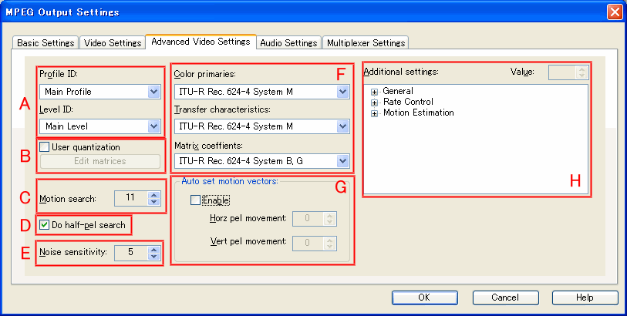Image resolution: width=627 pixels, height=316 pixels.
Task: Decrease the Noise sensitivity value
Action: point(154,256)
